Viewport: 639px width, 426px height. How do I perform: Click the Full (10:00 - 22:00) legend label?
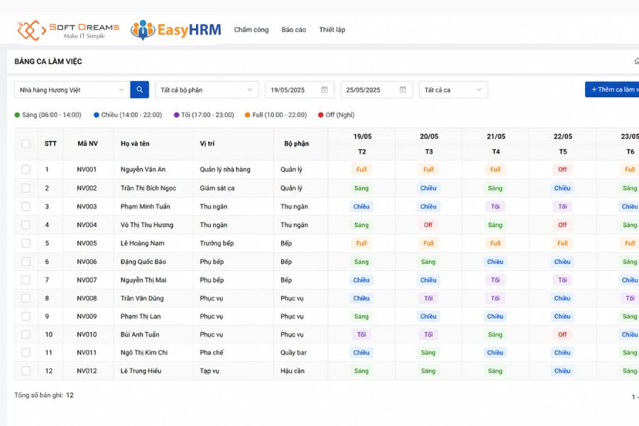(280, 115)
